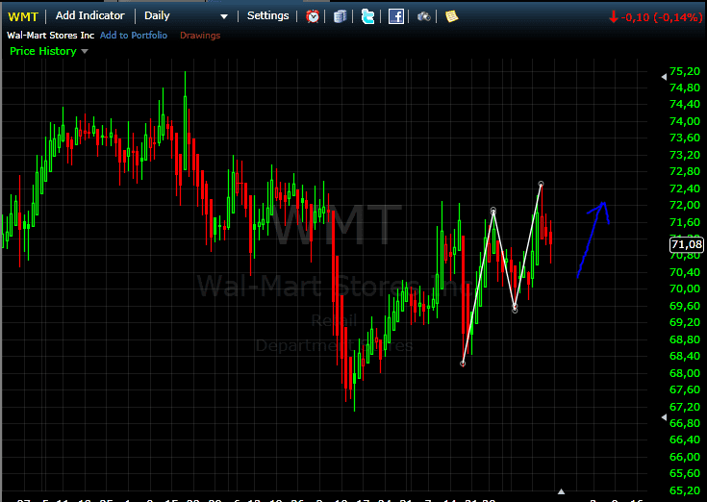Click the 66,00 price axis label

coord(685,457)
